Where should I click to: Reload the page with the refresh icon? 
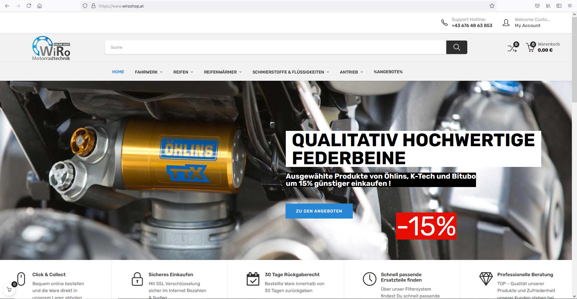click(x=29, y=6)
